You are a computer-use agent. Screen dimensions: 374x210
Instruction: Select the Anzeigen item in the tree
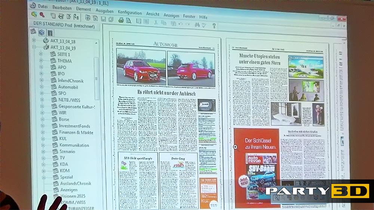click(x=69, y=190)
